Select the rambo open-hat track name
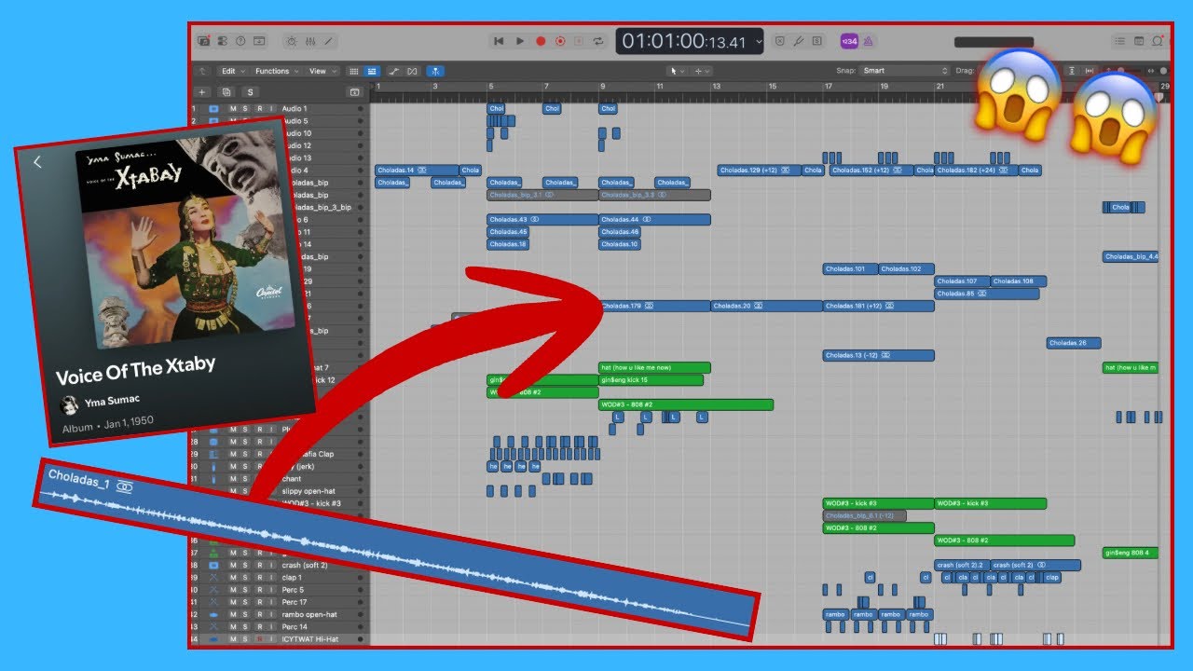1193x671 pixels. coord(309,615)
